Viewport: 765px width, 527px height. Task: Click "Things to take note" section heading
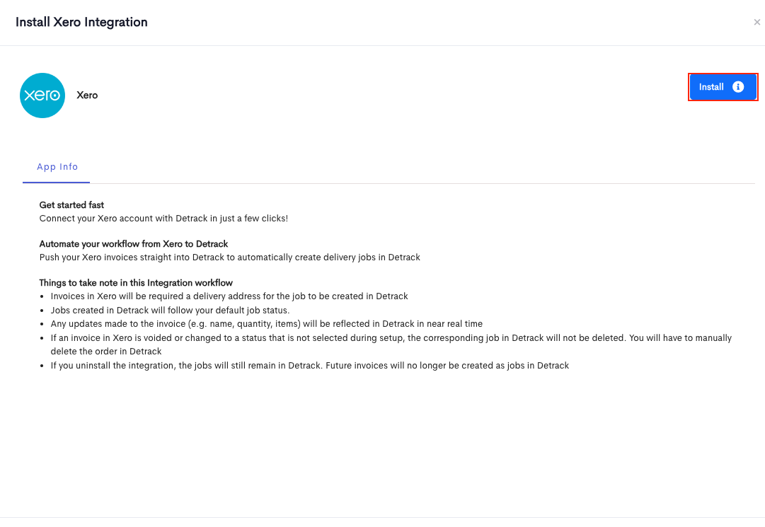click(x=136, y=283)
